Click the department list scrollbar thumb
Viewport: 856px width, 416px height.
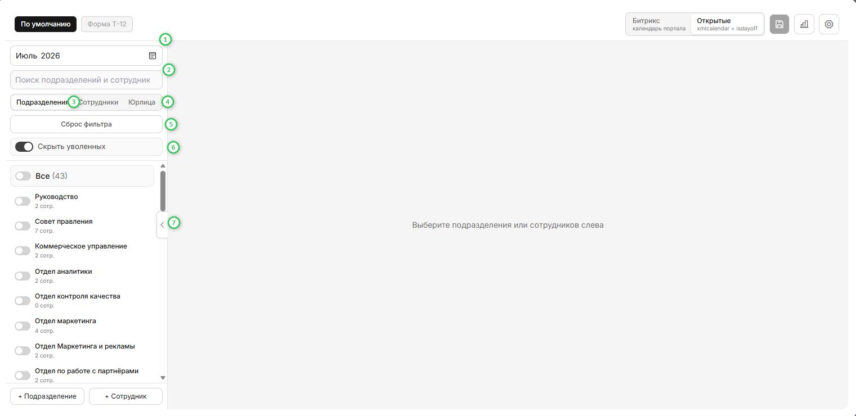pyautogui.click(x=163, y=191)
